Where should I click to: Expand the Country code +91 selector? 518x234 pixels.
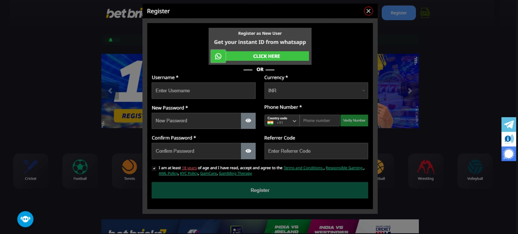[x=282, y=120]
